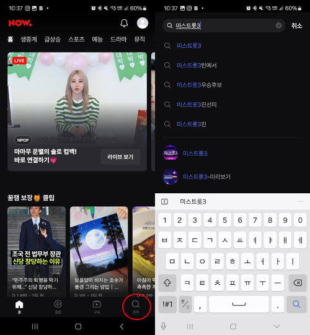
Task: Tap Android back button left screen
Action: [x=122, y=326]
